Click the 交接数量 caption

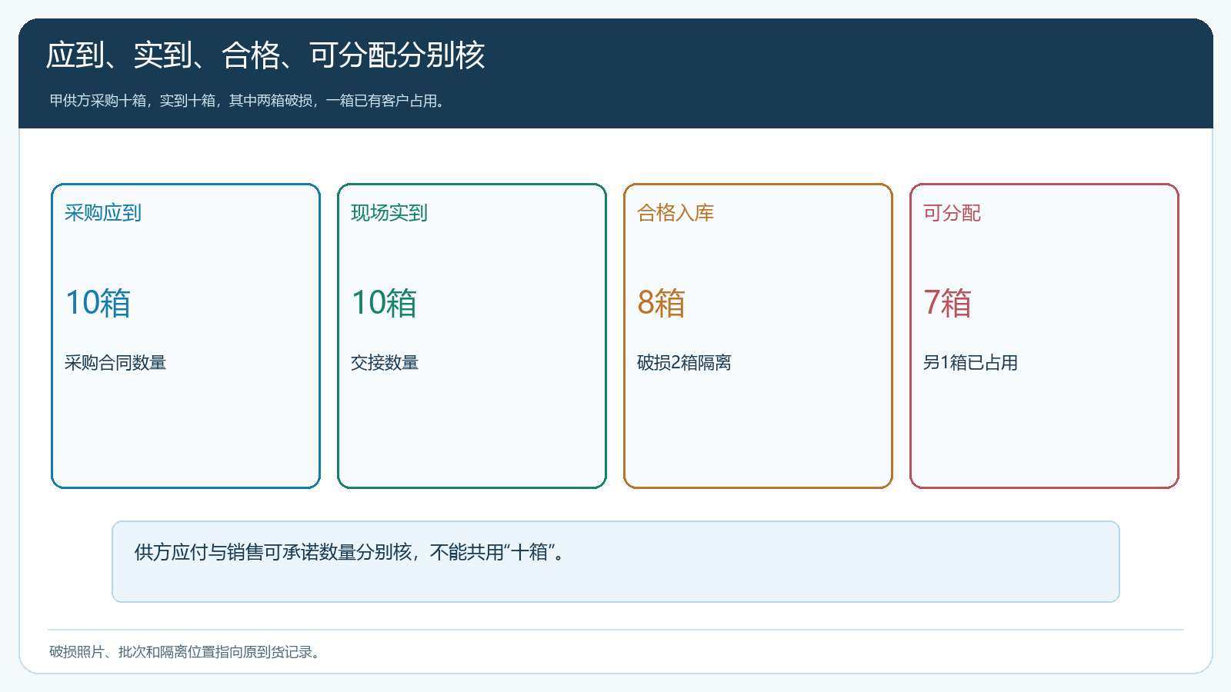click(385, 363)
